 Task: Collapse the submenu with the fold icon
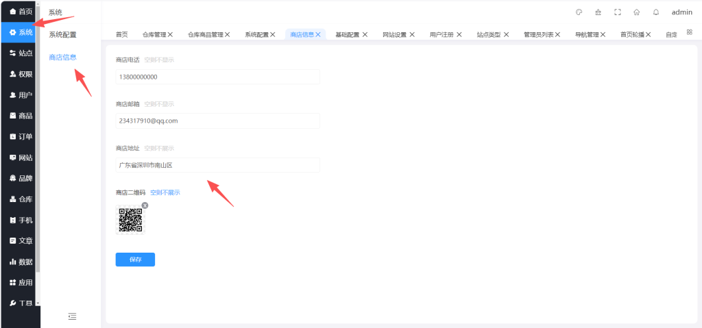click(x=72, y=316)
